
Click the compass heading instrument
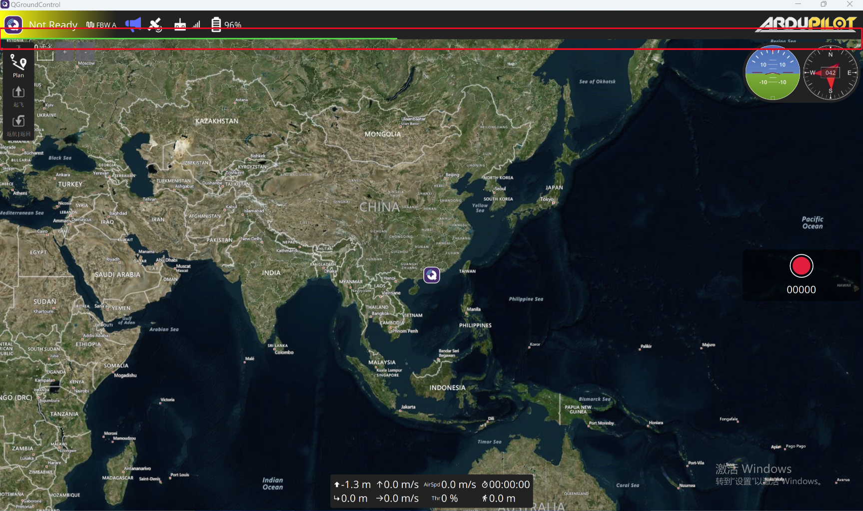[831, 73]
